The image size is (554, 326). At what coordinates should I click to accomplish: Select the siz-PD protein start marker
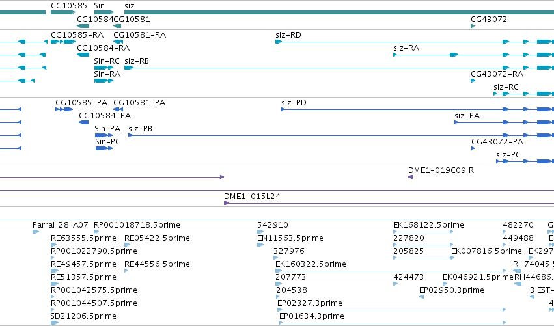tap(283, 109)
